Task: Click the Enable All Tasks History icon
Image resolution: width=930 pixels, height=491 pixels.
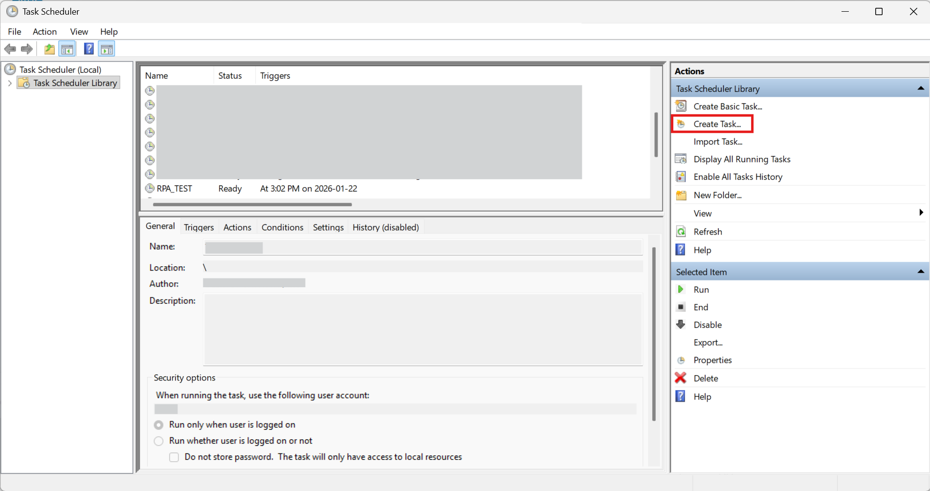Action: point(681,176)
